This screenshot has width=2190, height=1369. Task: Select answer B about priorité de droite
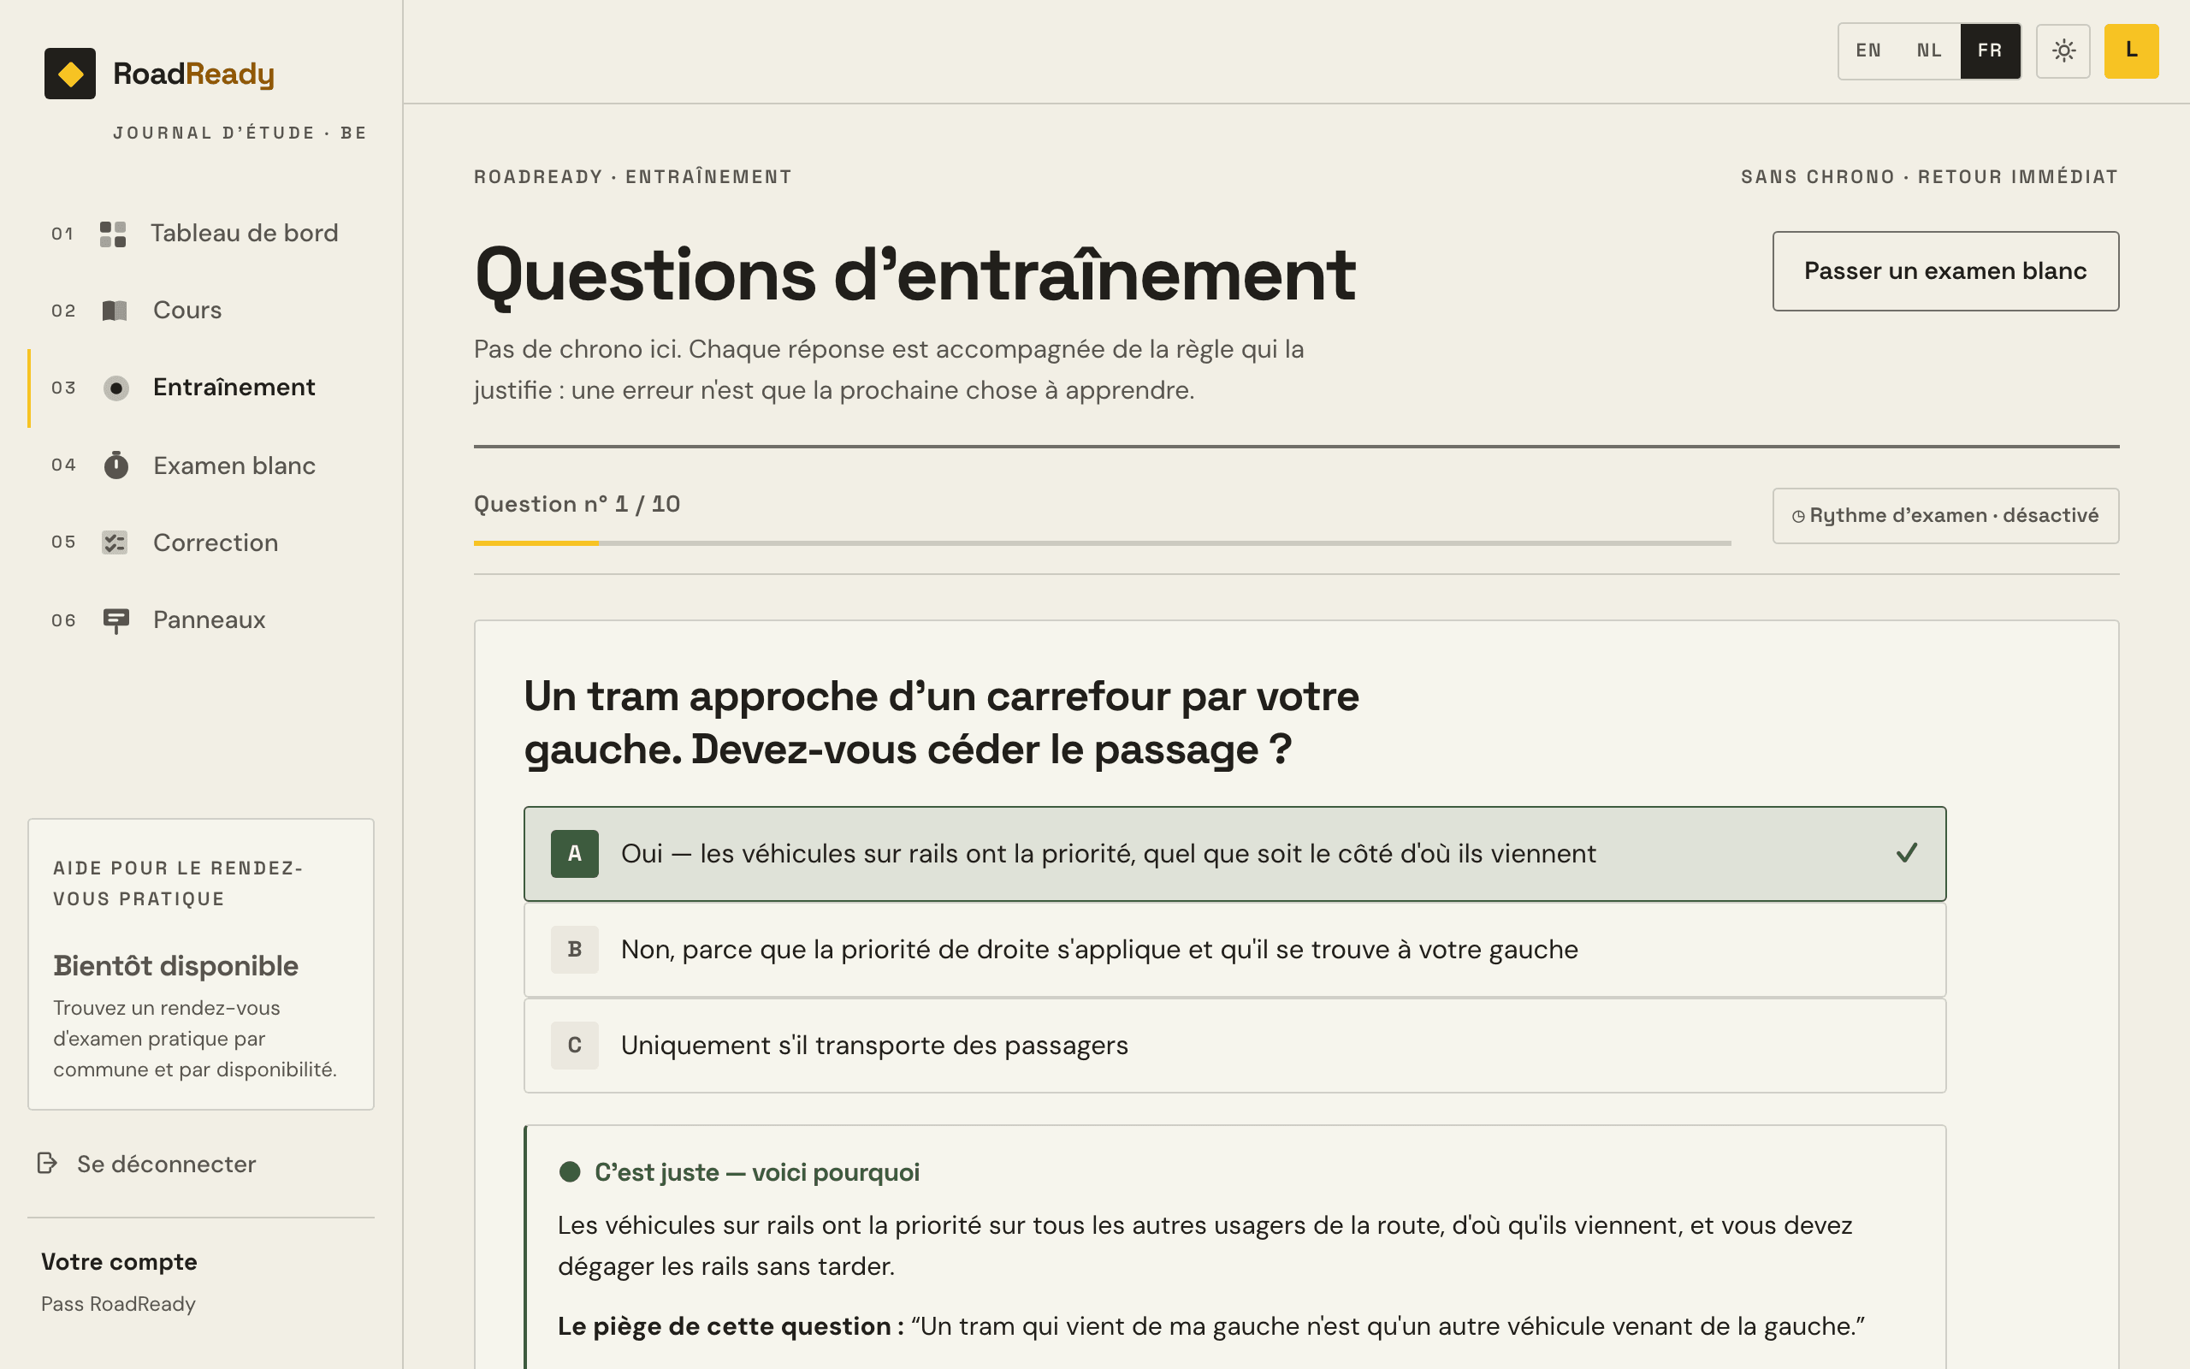point(1234,950)
